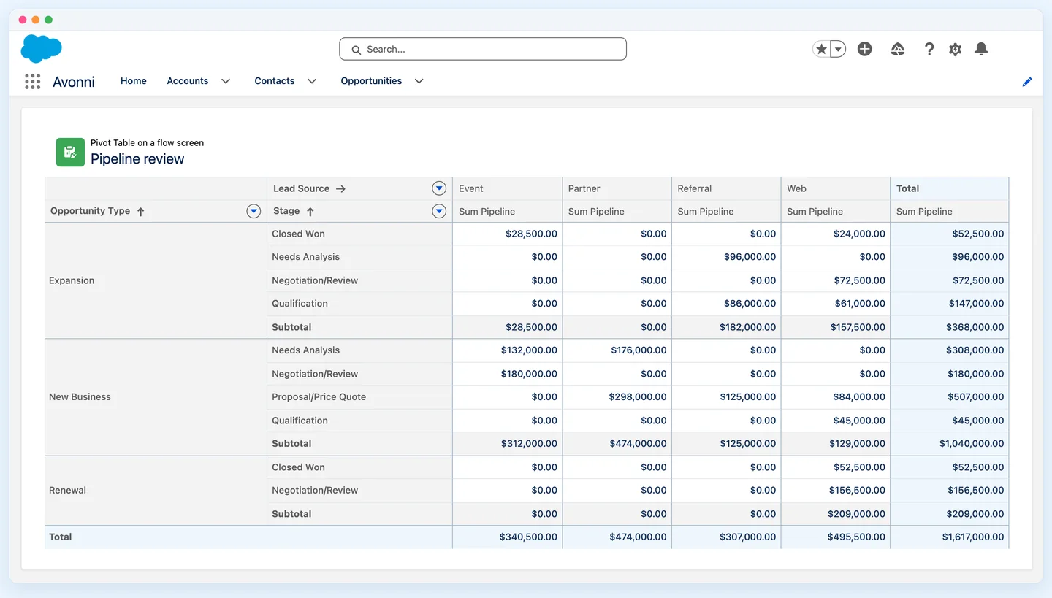Click the Partner column header
This screenshot has height=598, width=1052.
click(x=617, y=188)
